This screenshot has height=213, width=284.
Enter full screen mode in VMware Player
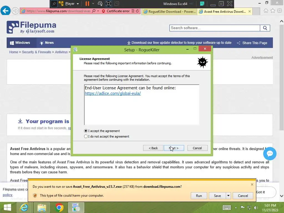(x=108, y=4)
